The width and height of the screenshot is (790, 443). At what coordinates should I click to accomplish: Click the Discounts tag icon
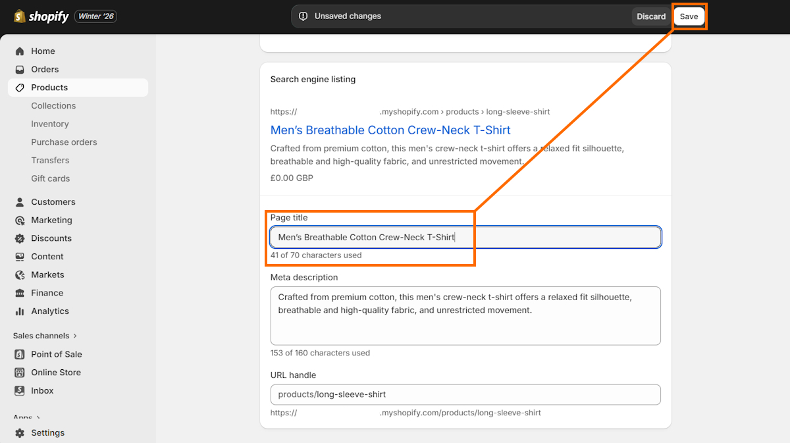point(21,238)
